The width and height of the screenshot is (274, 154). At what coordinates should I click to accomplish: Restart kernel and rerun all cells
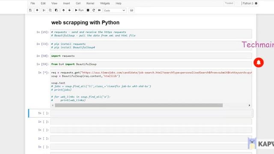pyautogui.click(x=99, y=10)
